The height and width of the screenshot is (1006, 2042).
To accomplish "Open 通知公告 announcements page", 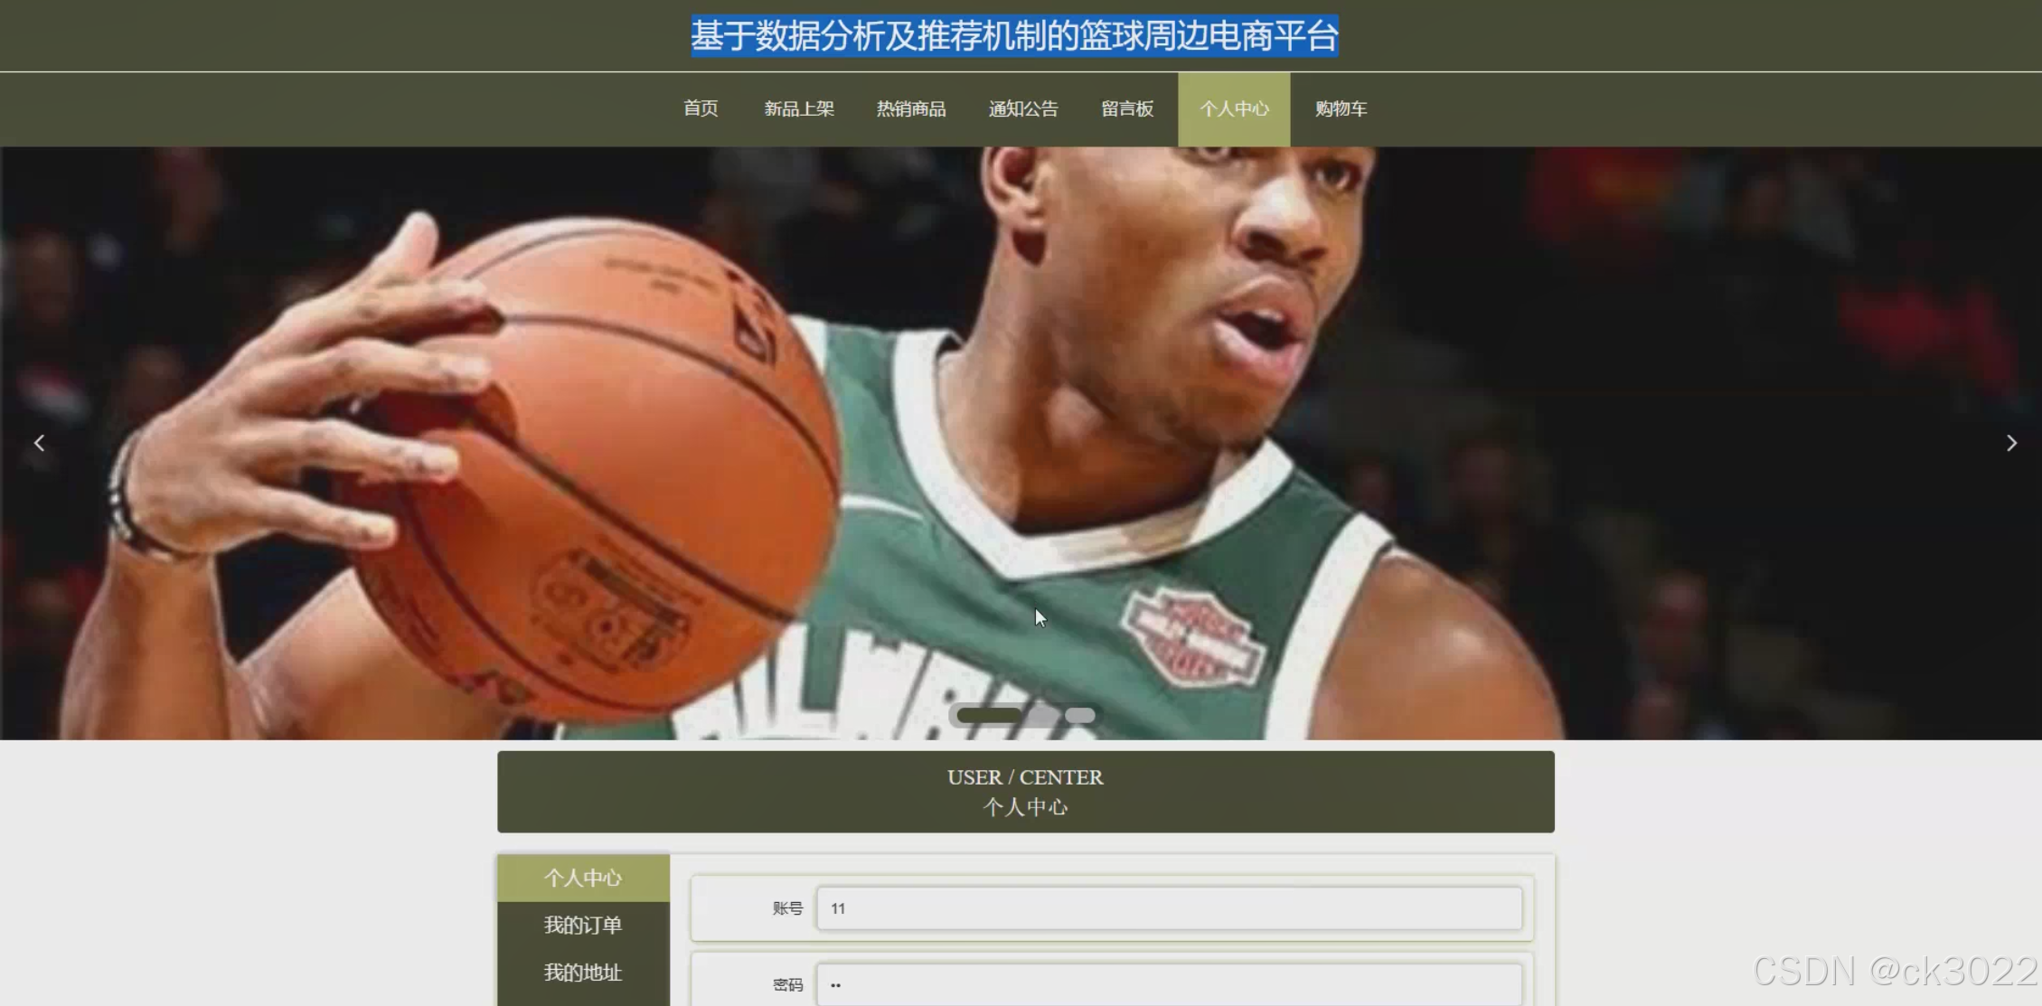I will click(x=1022, y=109).
